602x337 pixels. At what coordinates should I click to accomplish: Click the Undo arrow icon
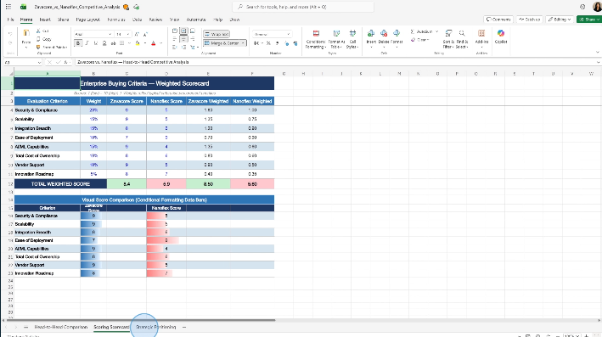click(10, 34)
